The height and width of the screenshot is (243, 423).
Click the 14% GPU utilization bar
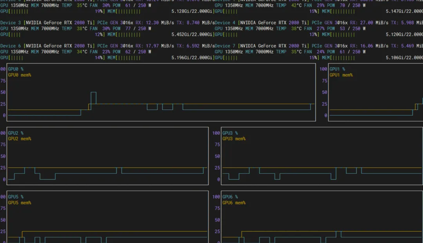click(x=52, y=58)
